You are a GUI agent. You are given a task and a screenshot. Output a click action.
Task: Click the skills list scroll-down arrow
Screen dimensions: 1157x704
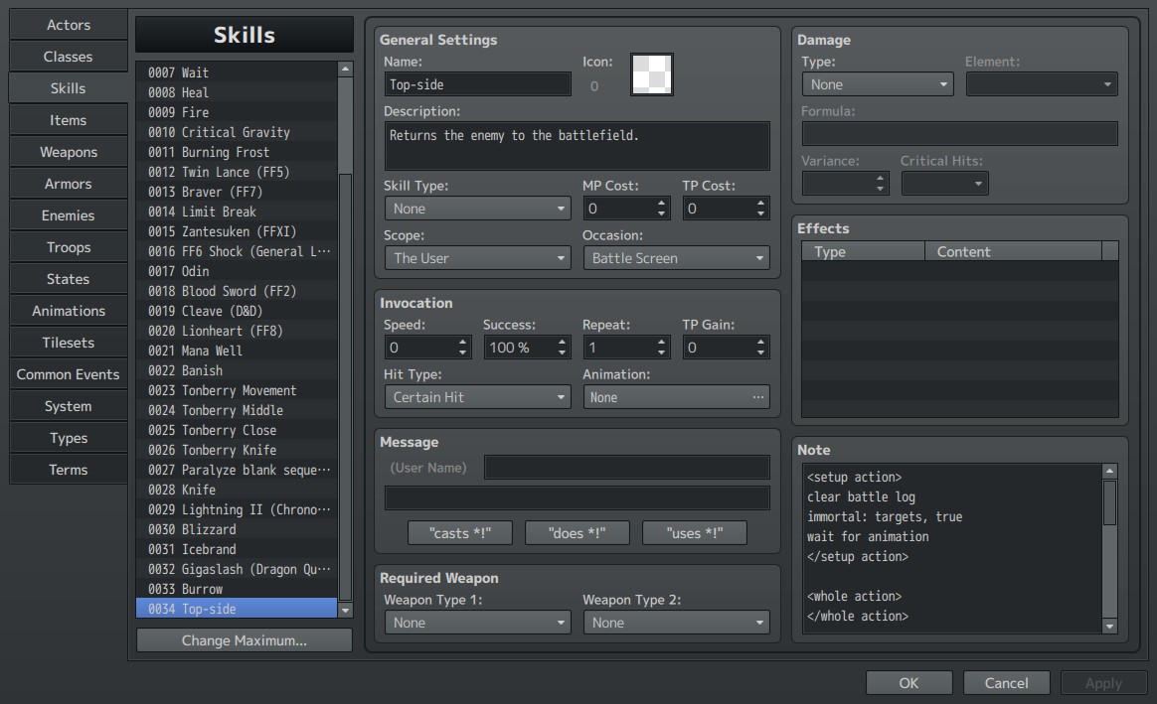click(x=345, y=611)
